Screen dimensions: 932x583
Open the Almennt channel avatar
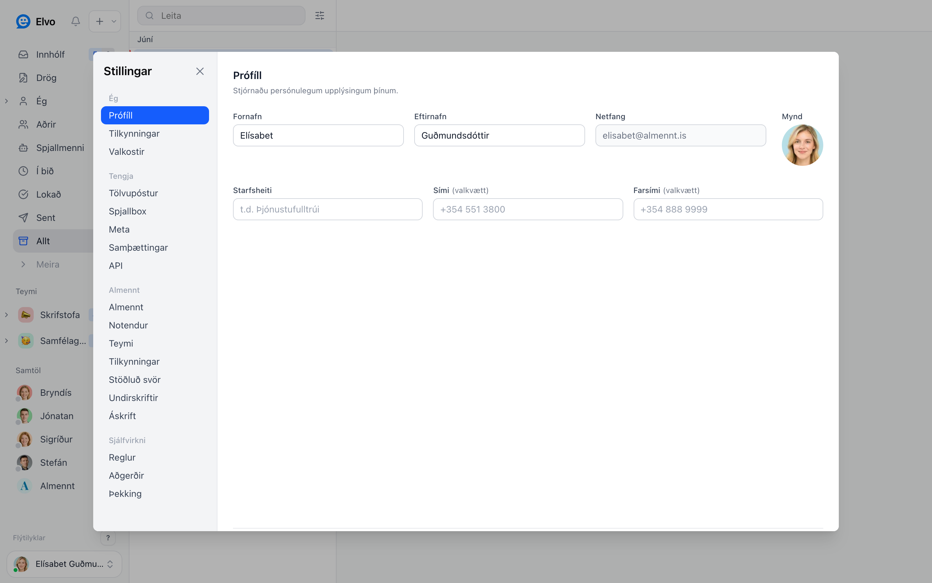(24, 486)
